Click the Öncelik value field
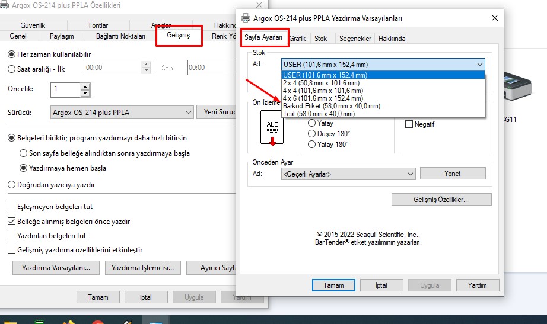The width and height of the screenshot is (547, 324). 66,89
